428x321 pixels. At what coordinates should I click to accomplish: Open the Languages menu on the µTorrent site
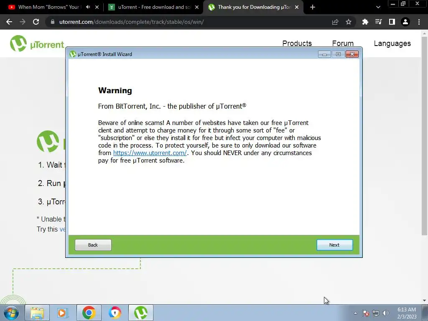pos(392,43)
